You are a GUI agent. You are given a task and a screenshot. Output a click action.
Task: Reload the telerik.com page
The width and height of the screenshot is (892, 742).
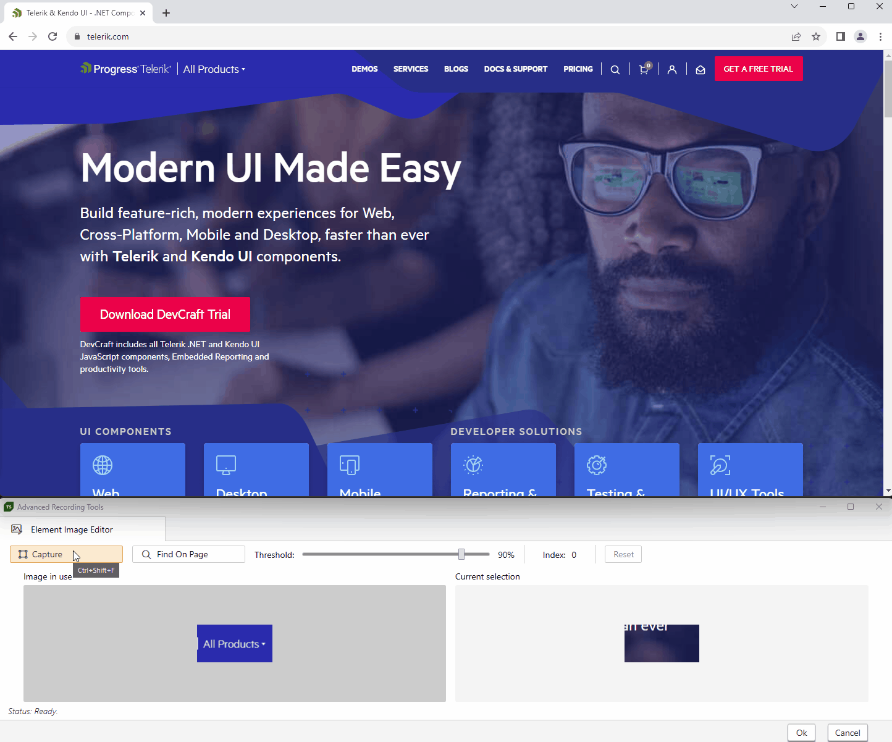click(53, 36)
